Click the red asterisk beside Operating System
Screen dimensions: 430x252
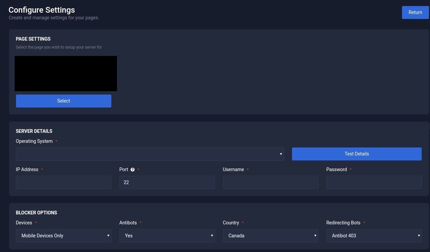coord(56,141)
